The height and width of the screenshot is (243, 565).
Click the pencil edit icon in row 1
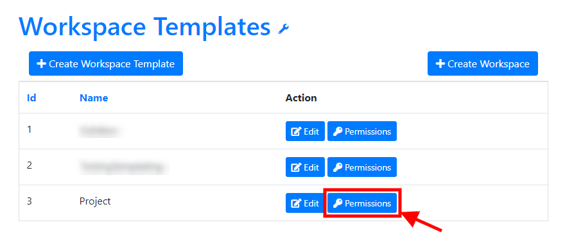(296, 131)
